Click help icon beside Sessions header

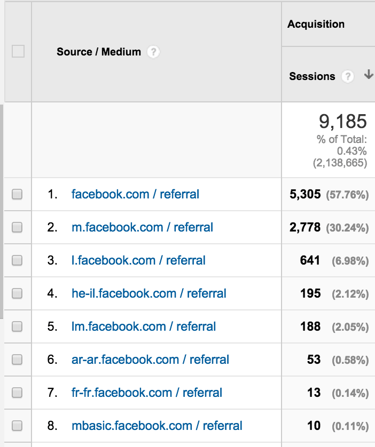(x=348, y=76)
